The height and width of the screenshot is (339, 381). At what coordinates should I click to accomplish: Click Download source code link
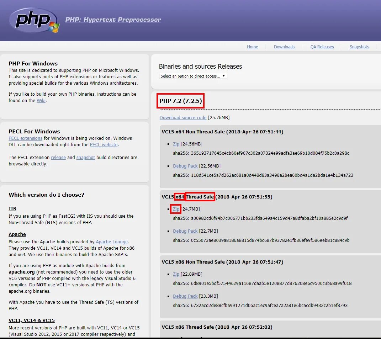click(183, 118)
